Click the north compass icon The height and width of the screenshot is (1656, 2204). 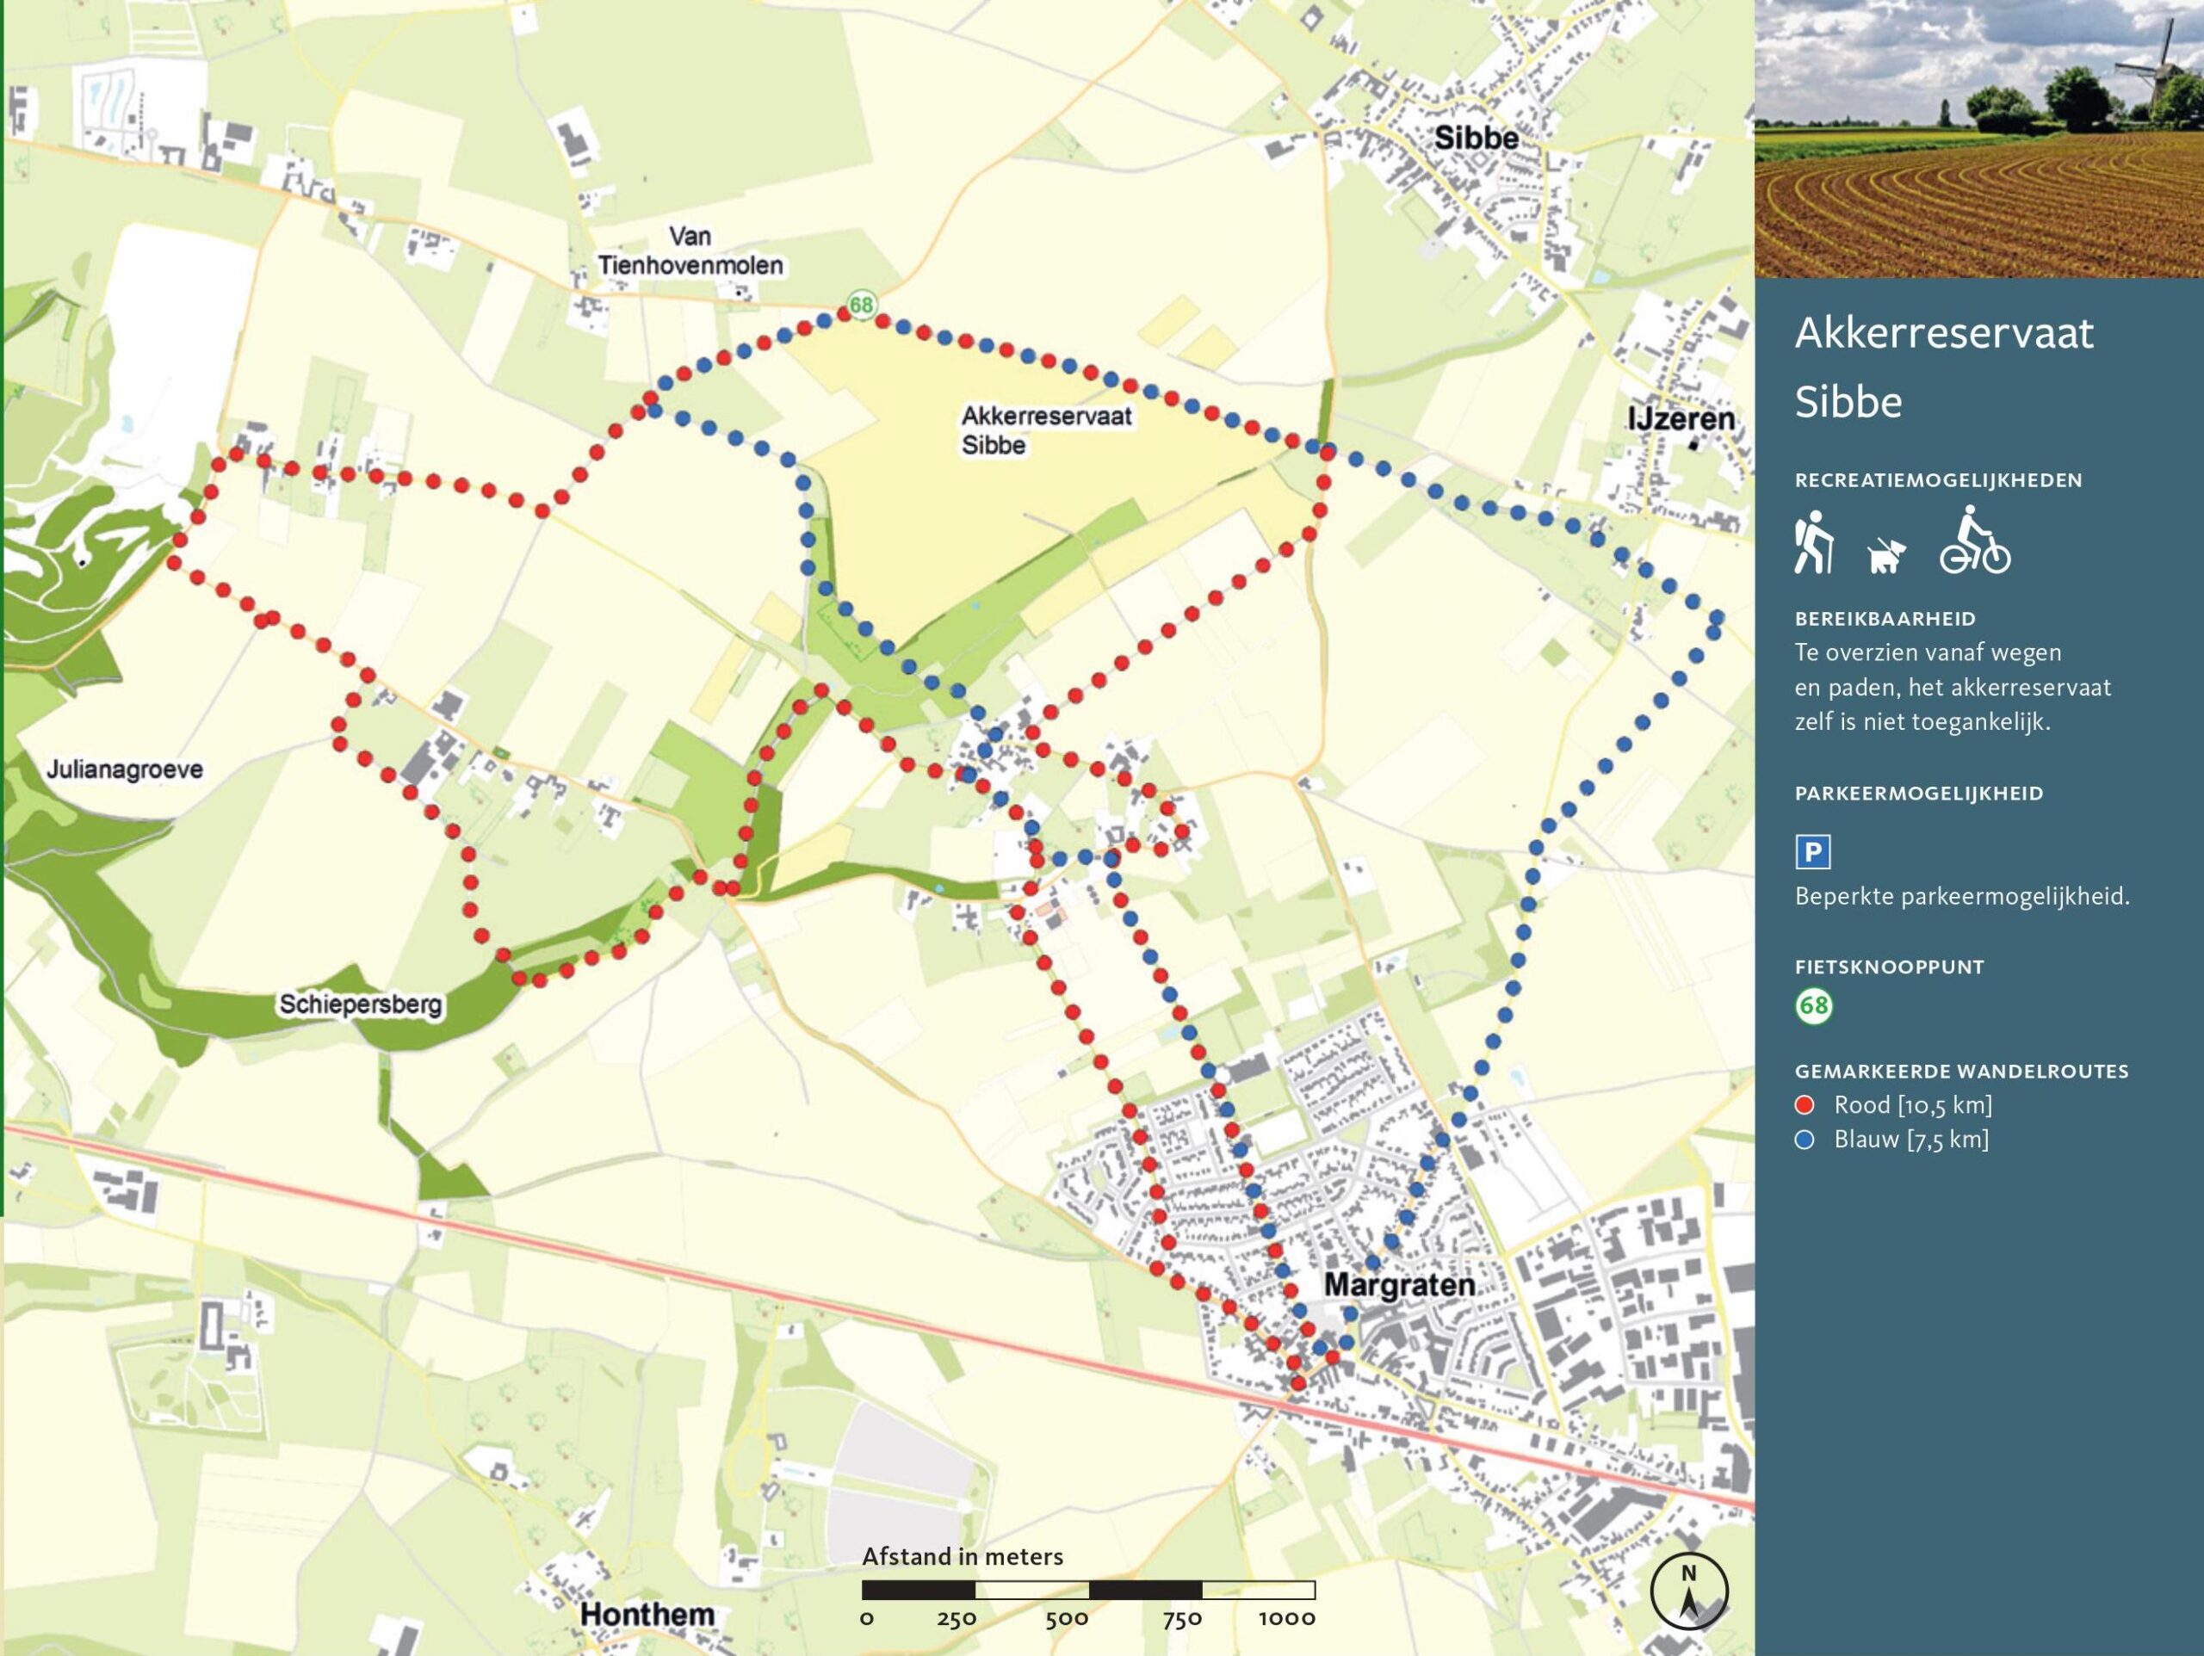[1689, 1591]
